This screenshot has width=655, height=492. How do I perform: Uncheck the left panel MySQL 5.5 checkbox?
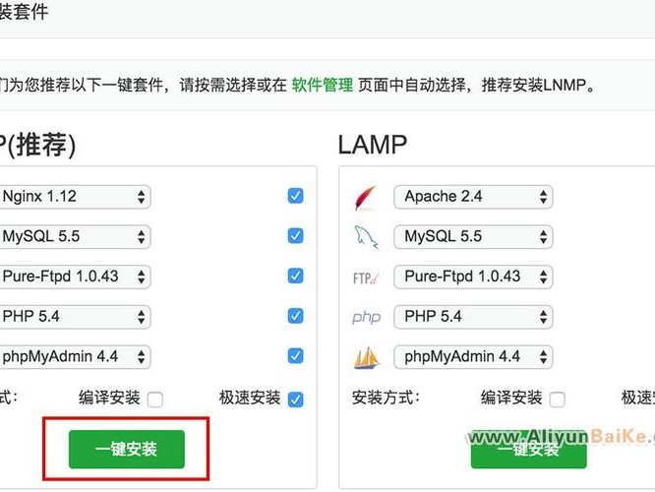coord(295,236)
